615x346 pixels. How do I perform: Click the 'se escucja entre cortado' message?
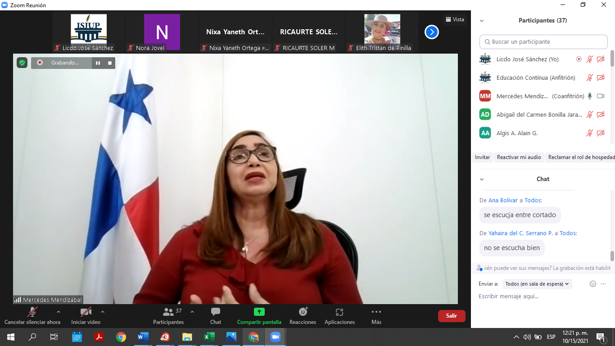pos(520,215)
